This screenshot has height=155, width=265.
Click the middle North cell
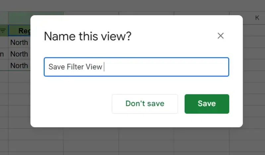point(19,54)
